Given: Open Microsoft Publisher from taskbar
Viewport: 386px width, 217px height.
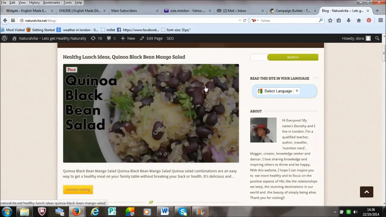Looking at the screenshot, I should click(x=112, y=212).
